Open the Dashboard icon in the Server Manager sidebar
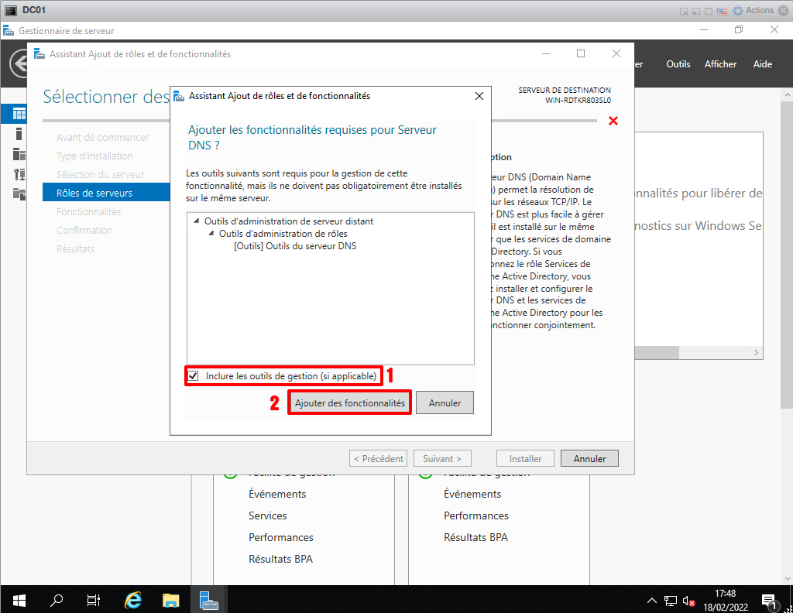Screen dimensions: 793x613 point(19,114)
